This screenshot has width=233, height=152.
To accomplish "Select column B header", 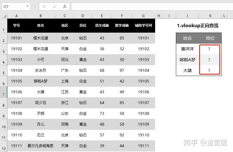I will tap(40, 16).
